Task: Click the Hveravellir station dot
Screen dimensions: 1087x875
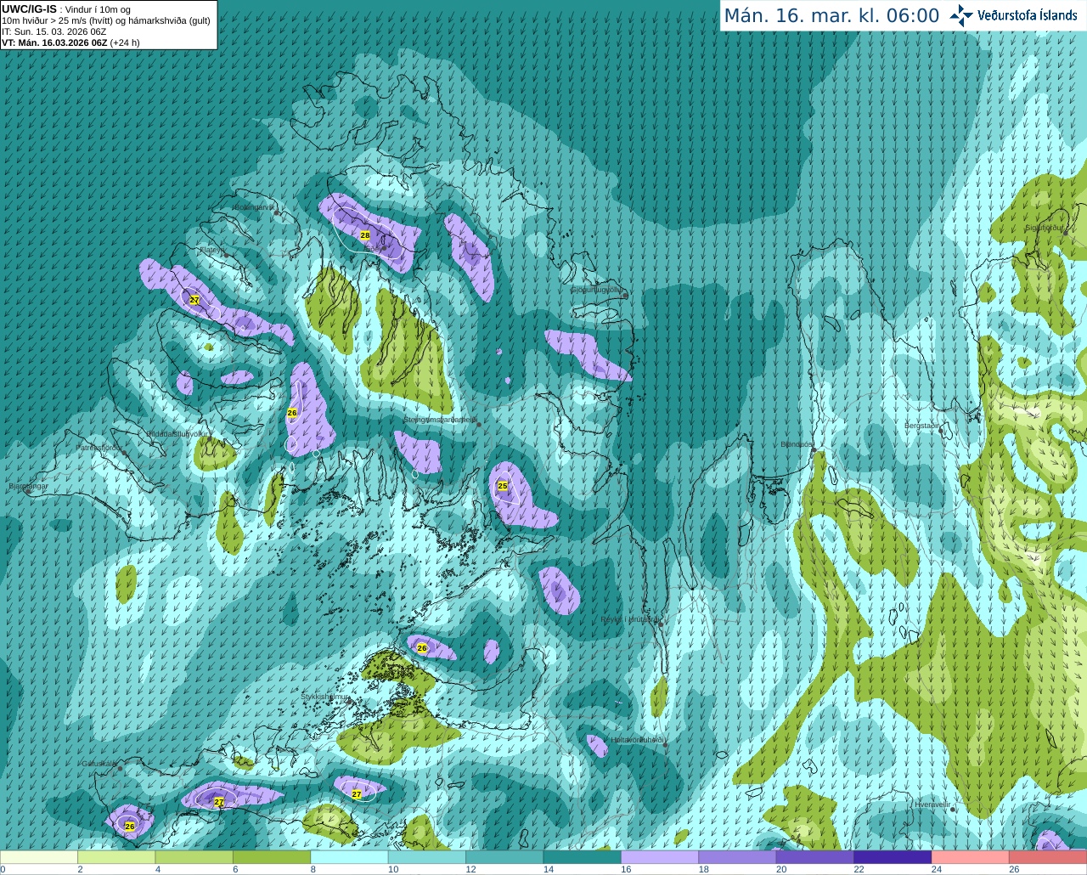Action: coord(953,810)
